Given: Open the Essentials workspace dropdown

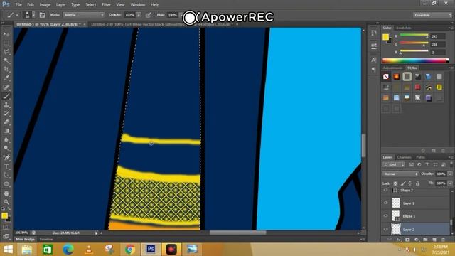Looking at the screenshot, I should [432, 15].
